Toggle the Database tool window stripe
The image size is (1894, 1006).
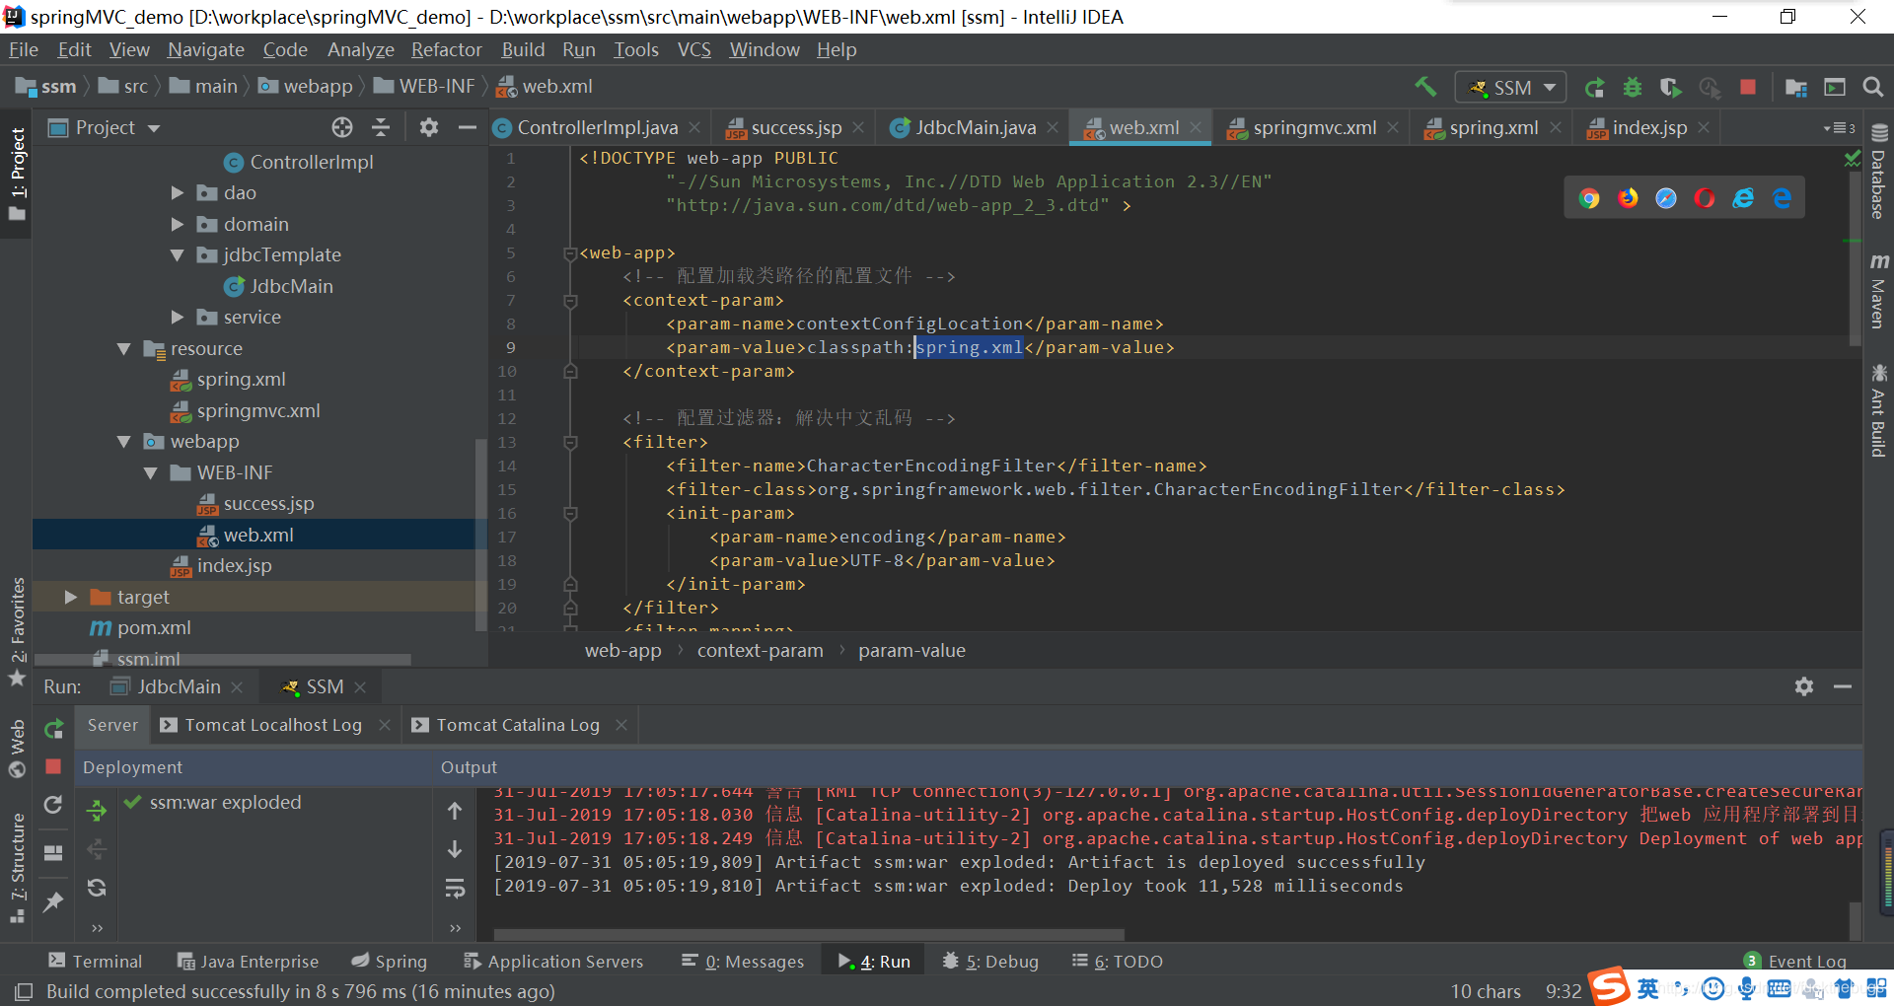pos(1878,173)
